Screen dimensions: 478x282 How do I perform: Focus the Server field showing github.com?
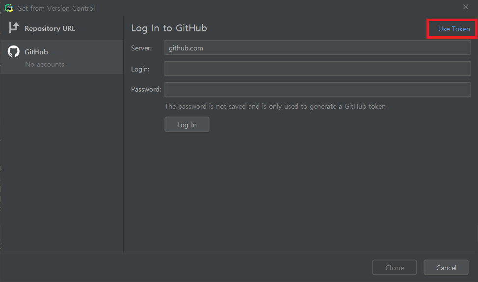[318, 48]
